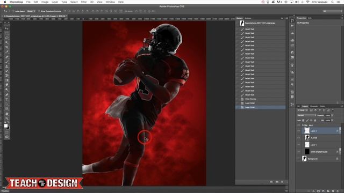Select the Rectangular Marquee tool
344x193 pixels.
point(7,33)
